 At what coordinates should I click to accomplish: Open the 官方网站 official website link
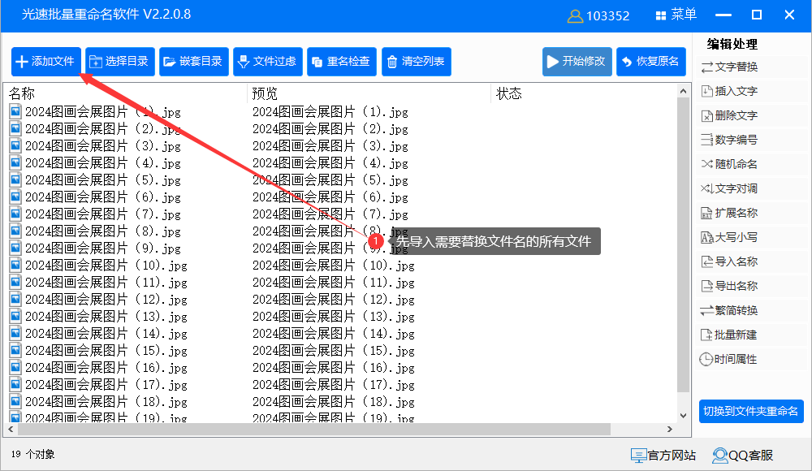pyautogui.click(x=663, y=456)
